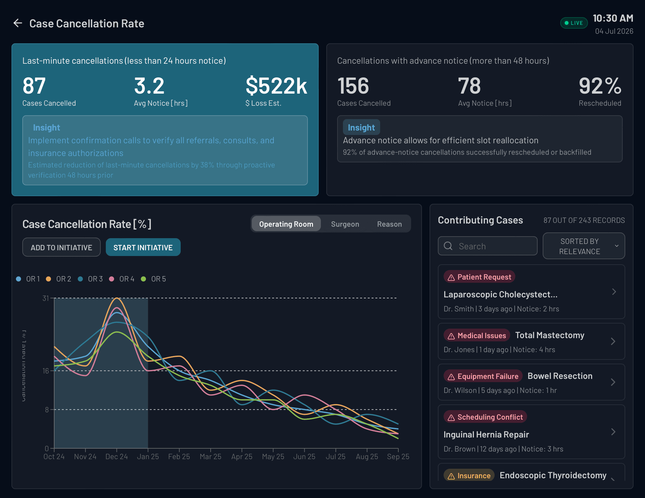The height and width of the screenshot is (498, 645).
Task: Expand the Bowel Resection case chevron
Action: (613, 382)
